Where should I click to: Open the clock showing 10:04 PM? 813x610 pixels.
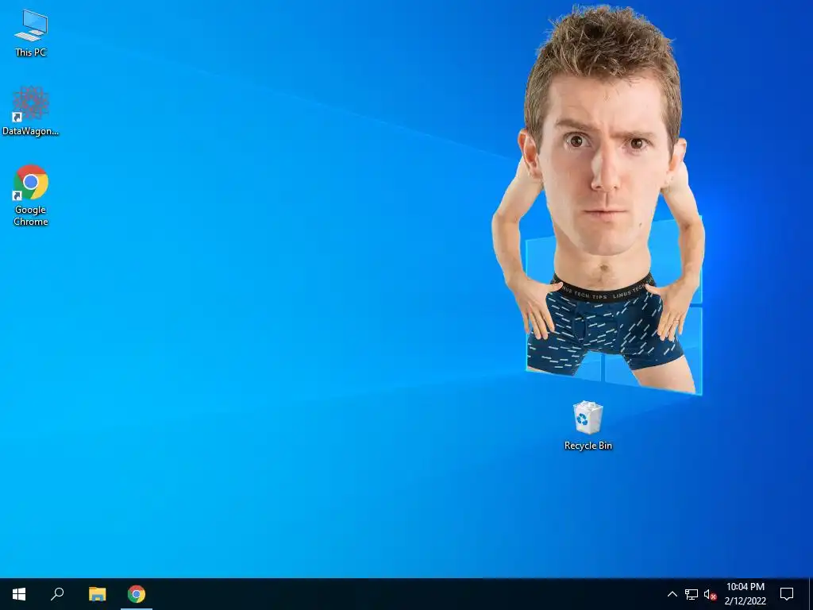pos(745,594)
